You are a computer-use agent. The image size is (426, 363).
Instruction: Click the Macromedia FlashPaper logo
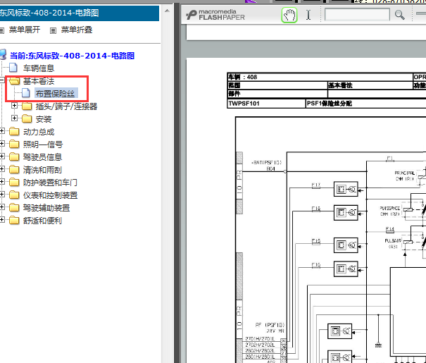point(215,15)
